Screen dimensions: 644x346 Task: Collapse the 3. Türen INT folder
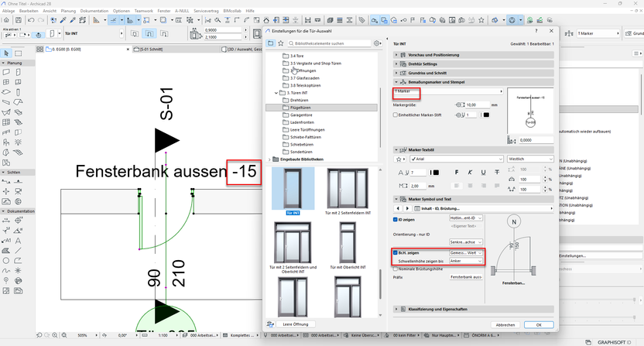[276, 93]
